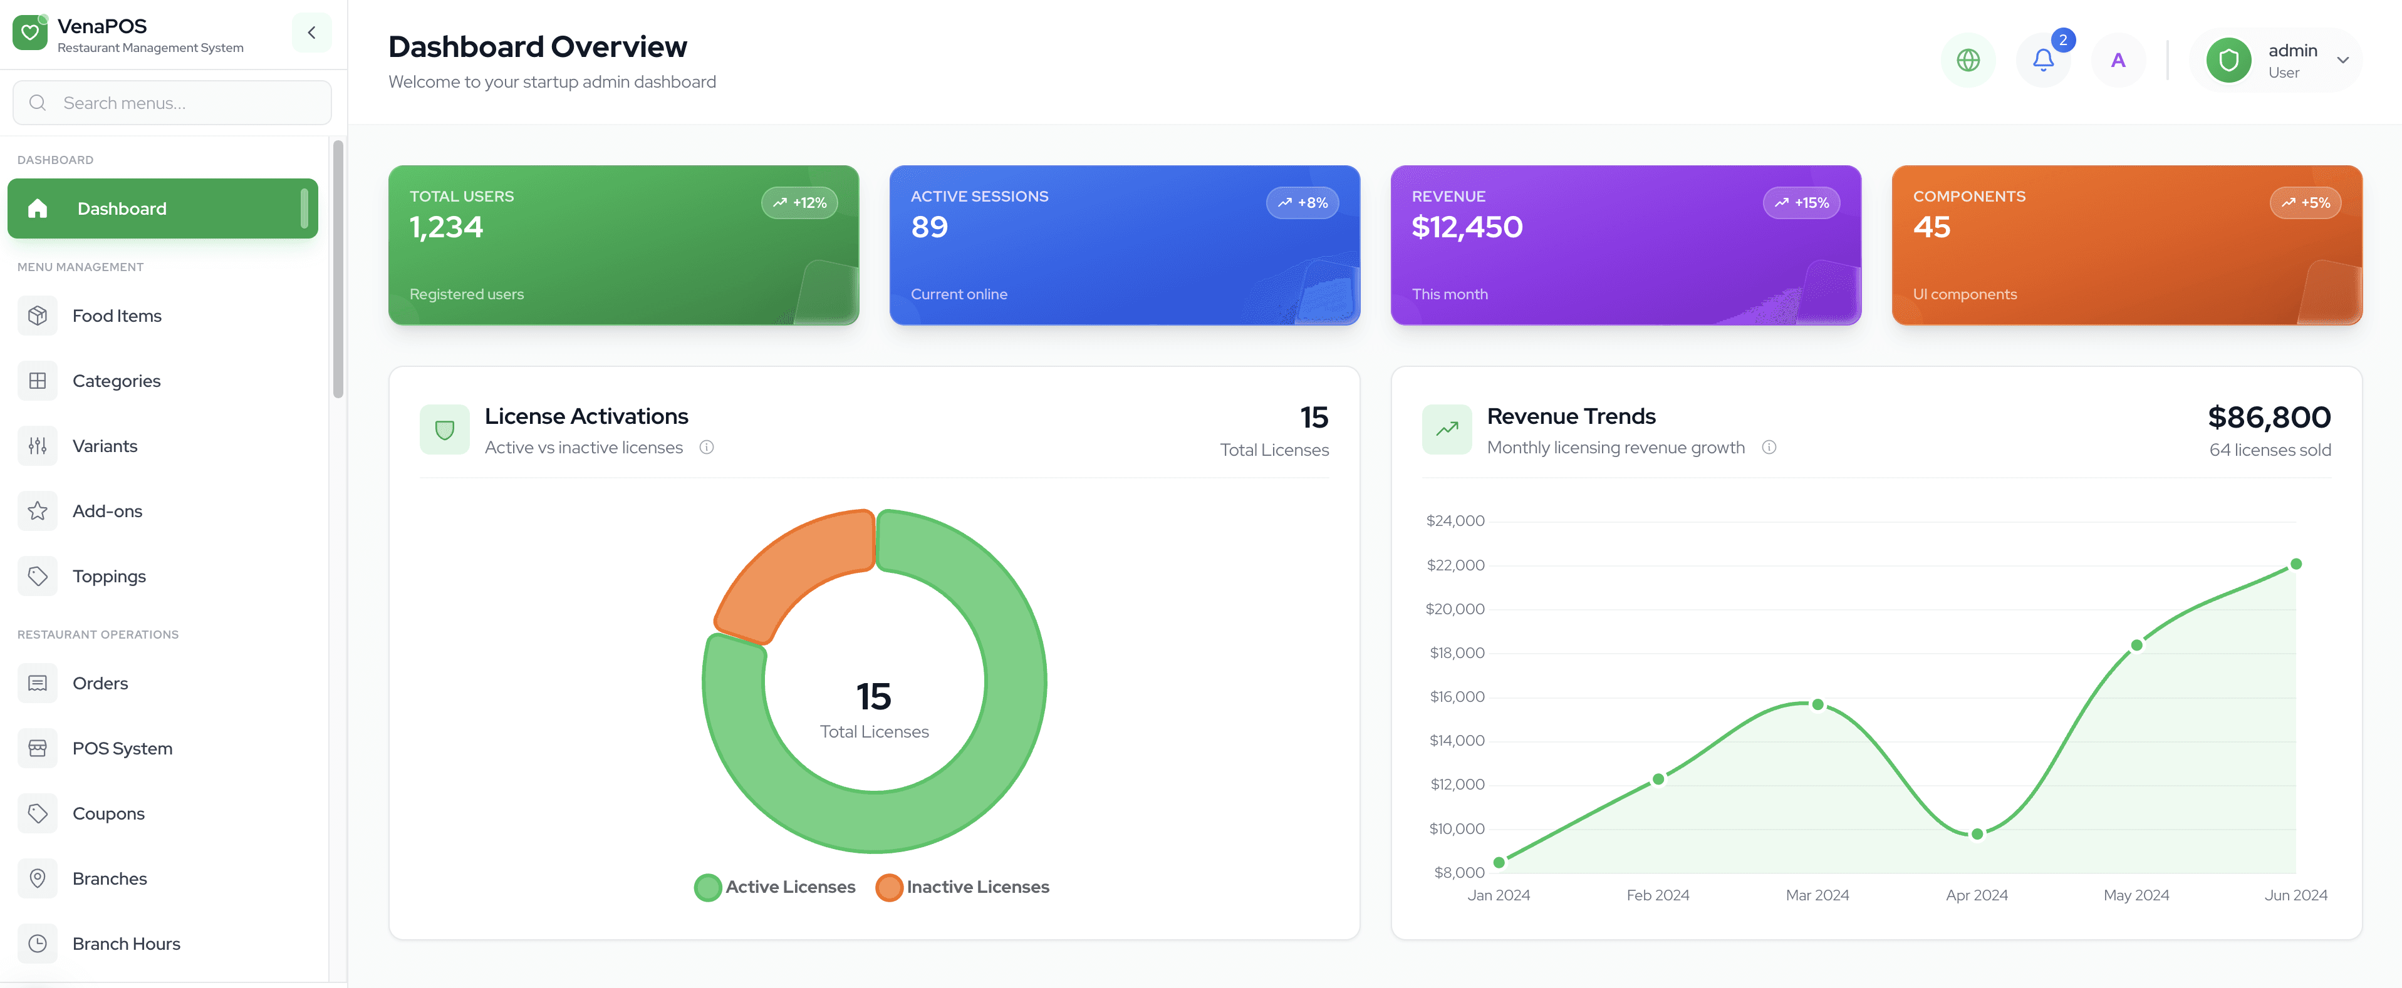Select the Food Items box icon
Image resolution: width=2402 pixels, height=988 pixels.
(x=38, y=315)
